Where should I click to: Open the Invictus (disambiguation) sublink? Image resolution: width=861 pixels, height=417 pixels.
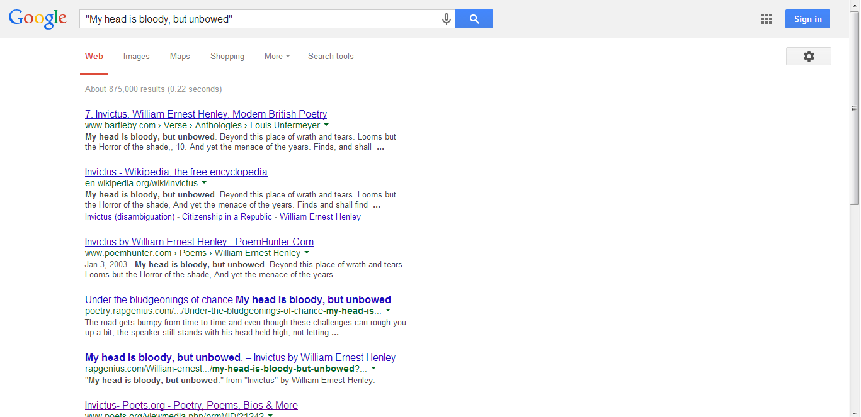click(x=130, y=216)
